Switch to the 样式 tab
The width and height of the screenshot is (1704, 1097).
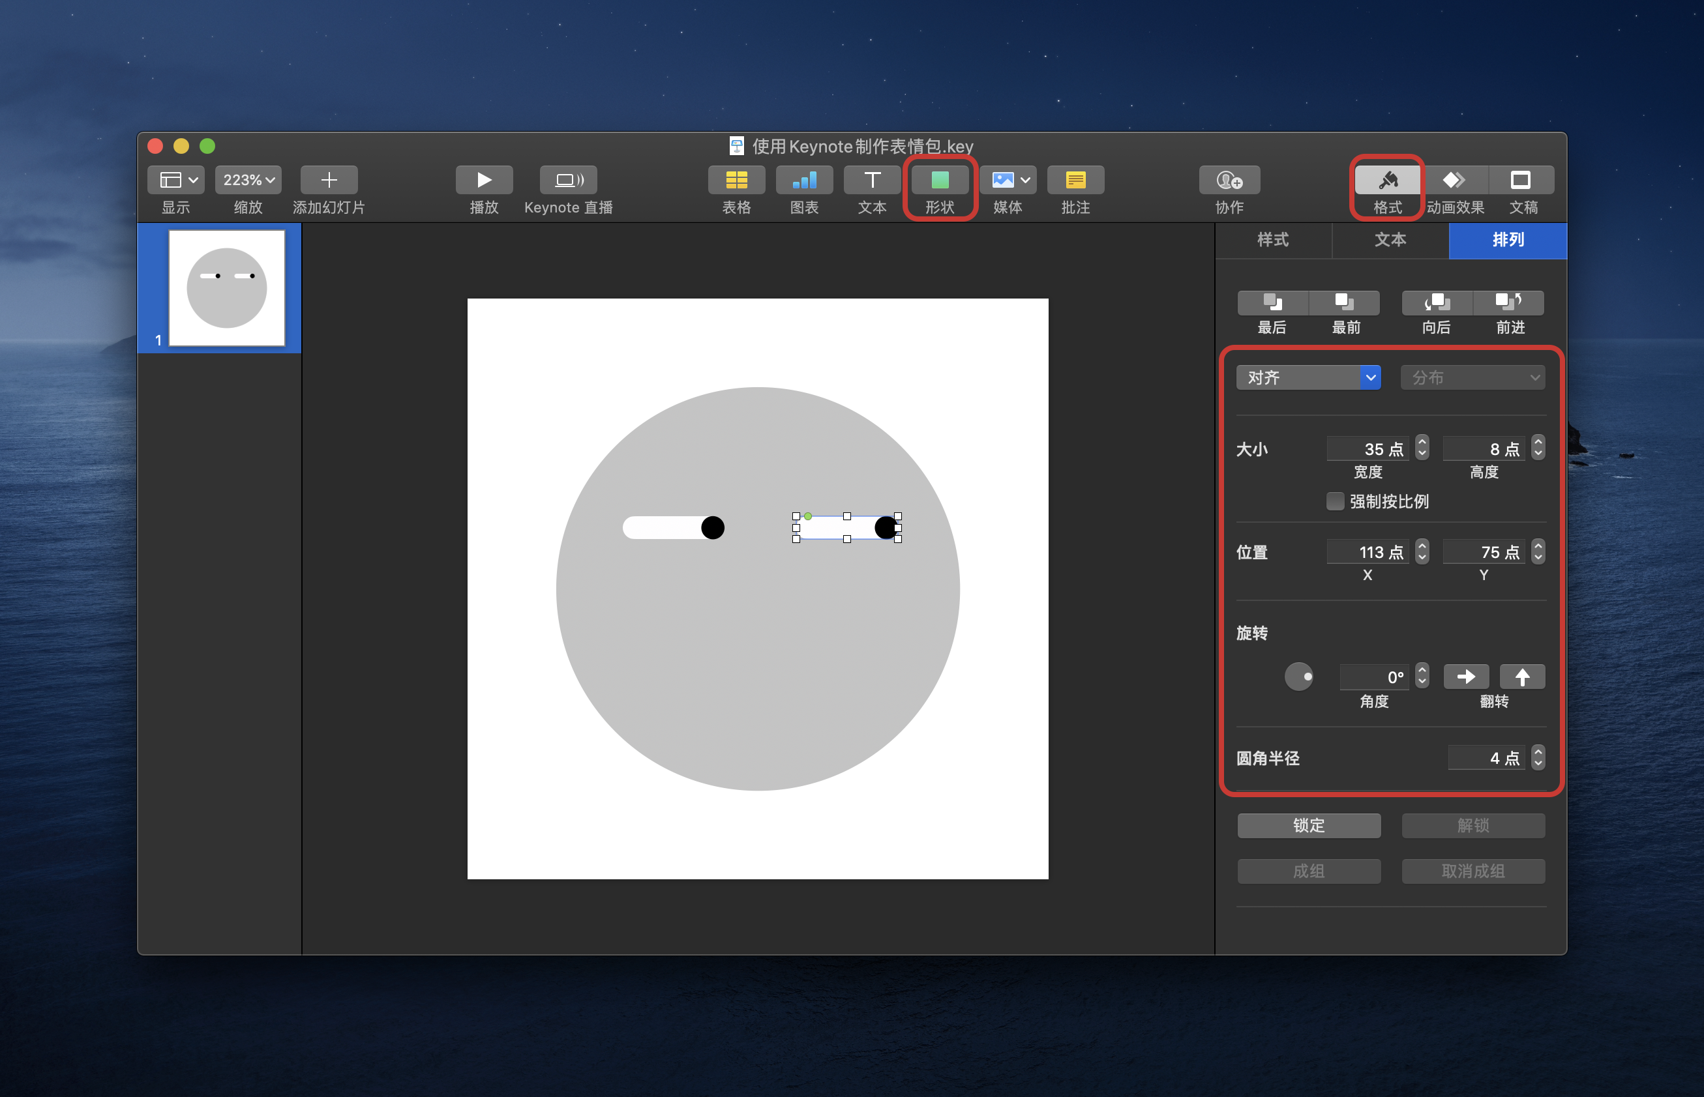(1273, 240)
